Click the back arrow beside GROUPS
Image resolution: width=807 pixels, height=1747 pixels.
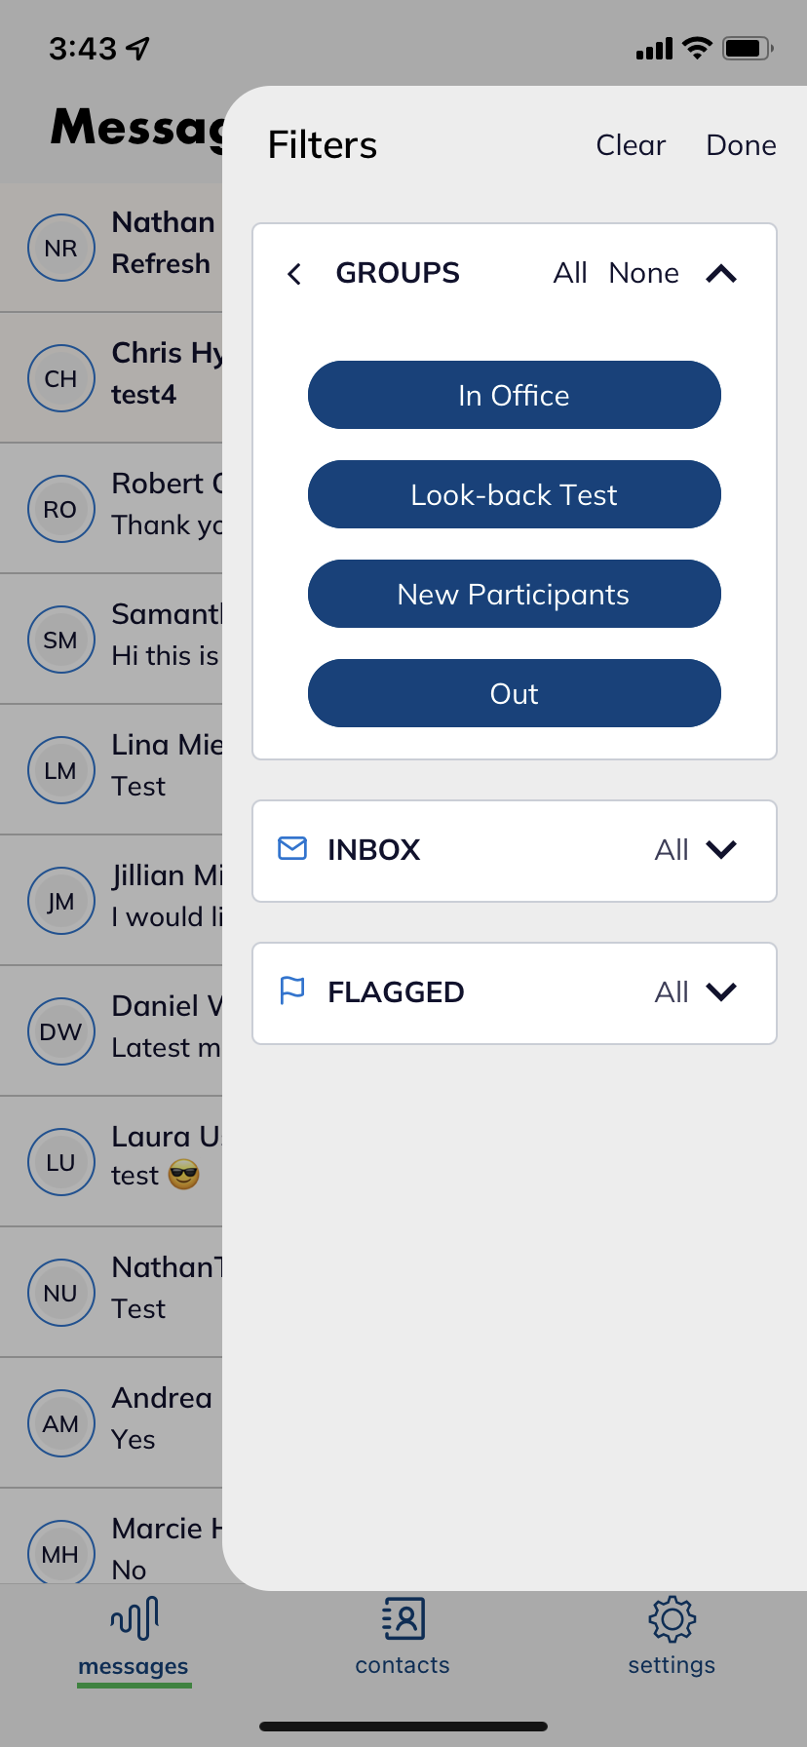click(294, 274)
